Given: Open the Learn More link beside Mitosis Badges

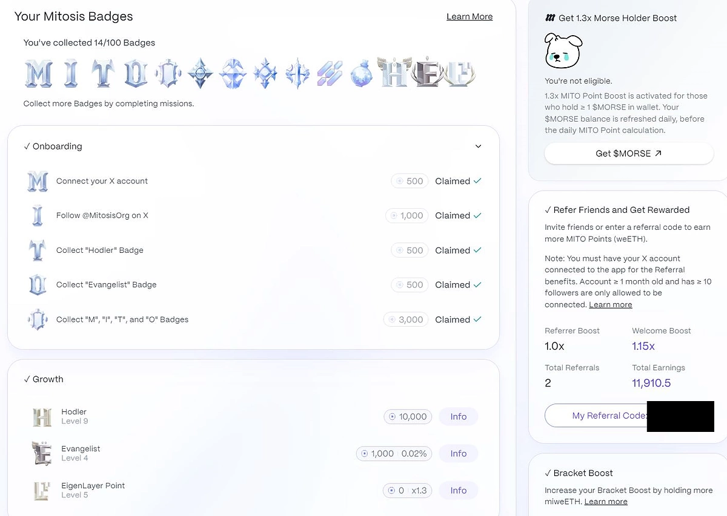Looking at the screenshot, I should (470, 16).
